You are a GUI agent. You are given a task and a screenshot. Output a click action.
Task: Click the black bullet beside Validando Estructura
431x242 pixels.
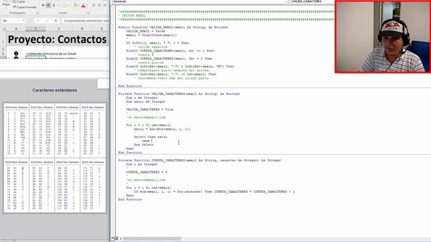[x=16, y=54]
